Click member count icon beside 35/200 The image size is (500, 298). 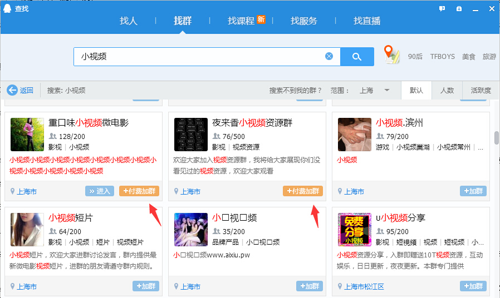(217, 231)
